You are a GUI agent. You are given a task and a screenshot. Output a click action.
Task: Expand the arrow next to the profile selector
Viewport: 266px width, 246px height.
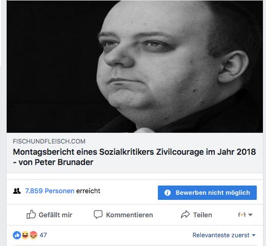[250, 215]
